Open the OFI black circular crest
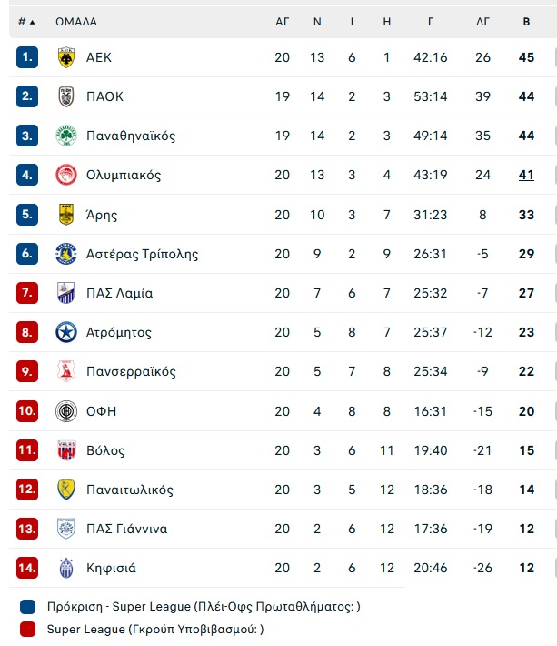 click(x=65, y=411)
